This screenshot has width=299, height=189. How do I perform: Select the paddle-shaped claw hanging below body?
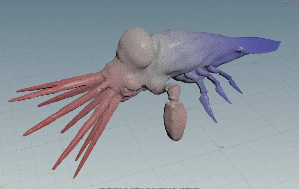click(x=175, y=121)
